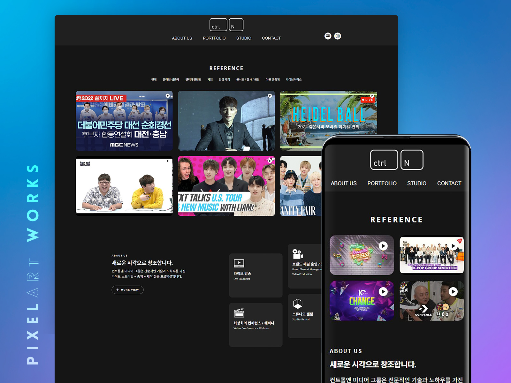Click the video camera brand channel icon
The width and height of the screenshot is (511, 383).
pos(298,254)
